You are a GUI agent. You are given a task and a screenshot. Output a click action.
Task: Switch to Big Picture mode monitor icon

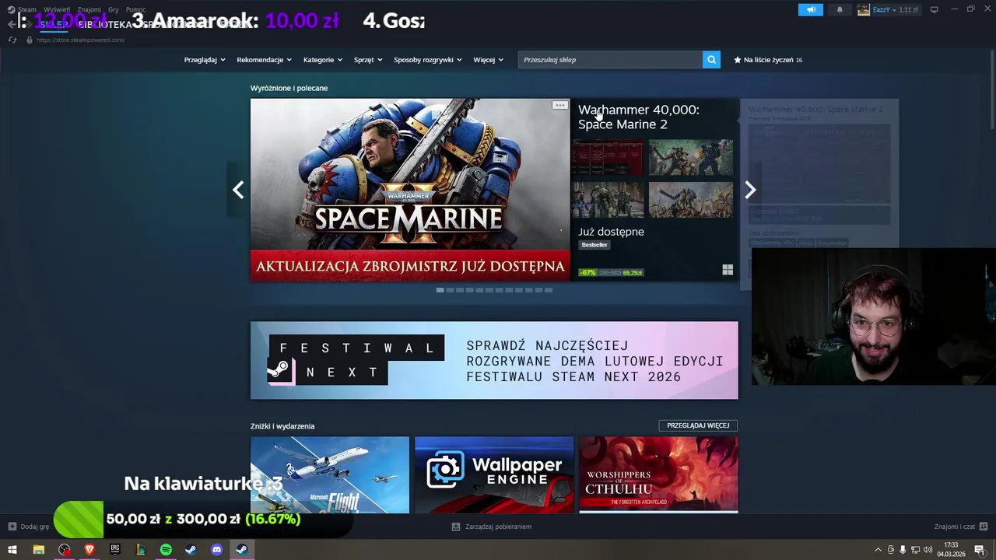pyautogui.click(x=935, y=10)
